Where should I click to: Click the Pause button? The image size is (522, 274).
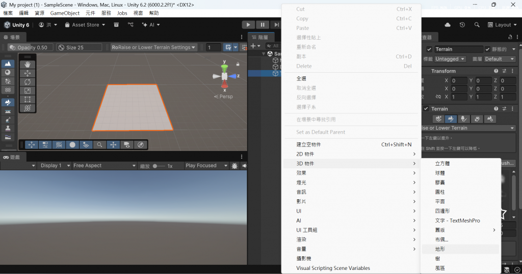tap(263, 24)
